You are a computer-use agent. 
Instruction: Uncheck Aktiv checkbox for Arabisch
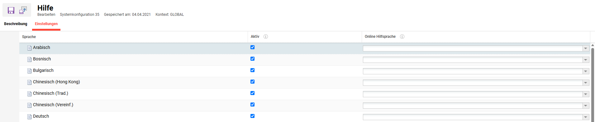click(x=252, y=47)
